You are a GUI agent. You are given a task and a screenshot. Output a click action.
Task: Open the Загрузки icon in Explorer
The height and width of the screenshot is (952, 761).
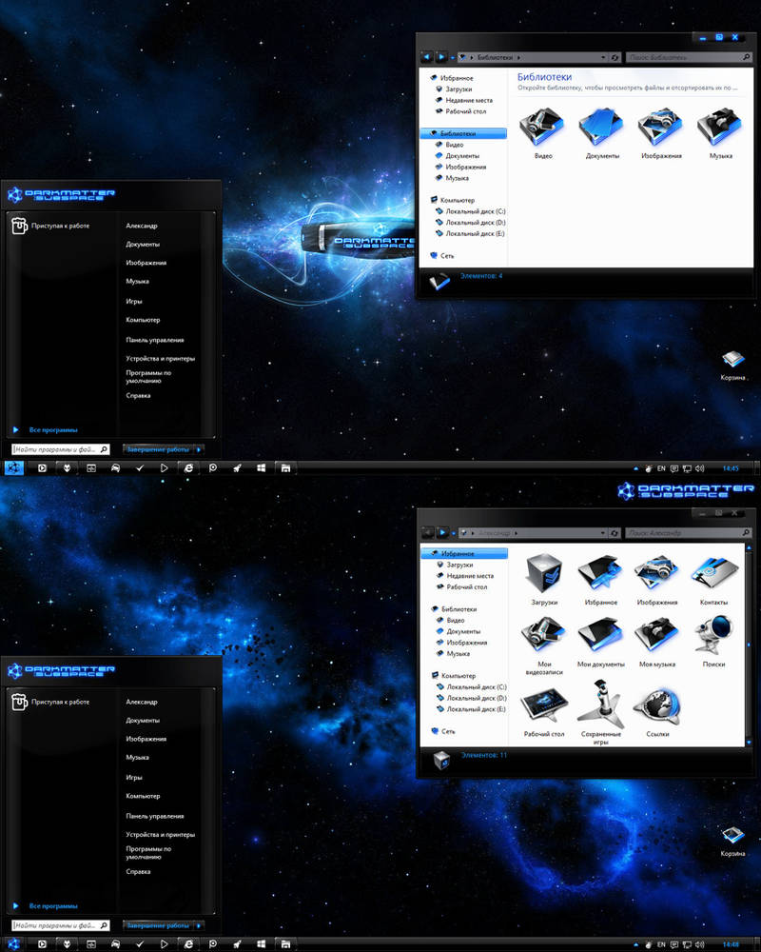pyautogui.click(x=544, y=571)
